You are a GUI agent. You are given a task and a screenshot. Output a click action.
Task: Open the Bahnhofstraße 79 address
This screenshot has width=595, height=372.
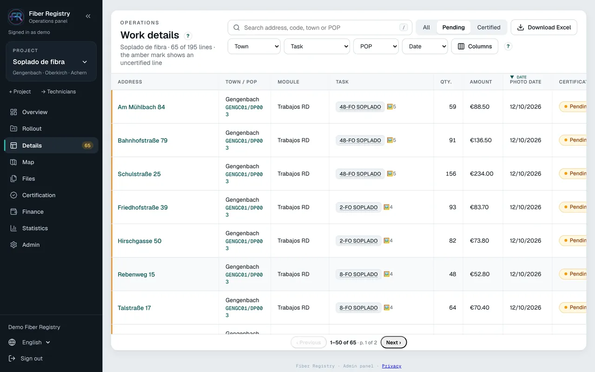(143, 140)
